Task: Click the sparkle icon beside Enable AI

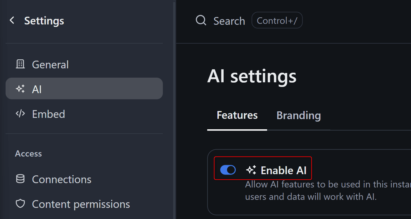Action: pyautogui.click(x=251, y=170)
